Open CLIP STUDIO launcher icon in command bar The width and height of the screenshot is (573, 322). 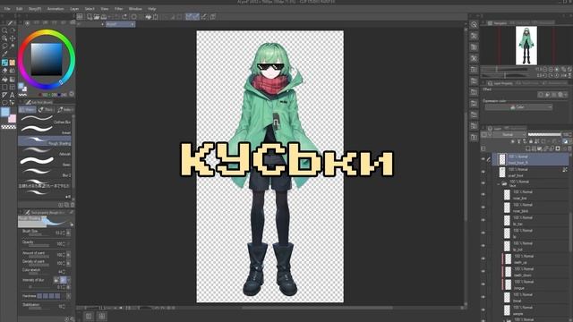coord(80,17)
